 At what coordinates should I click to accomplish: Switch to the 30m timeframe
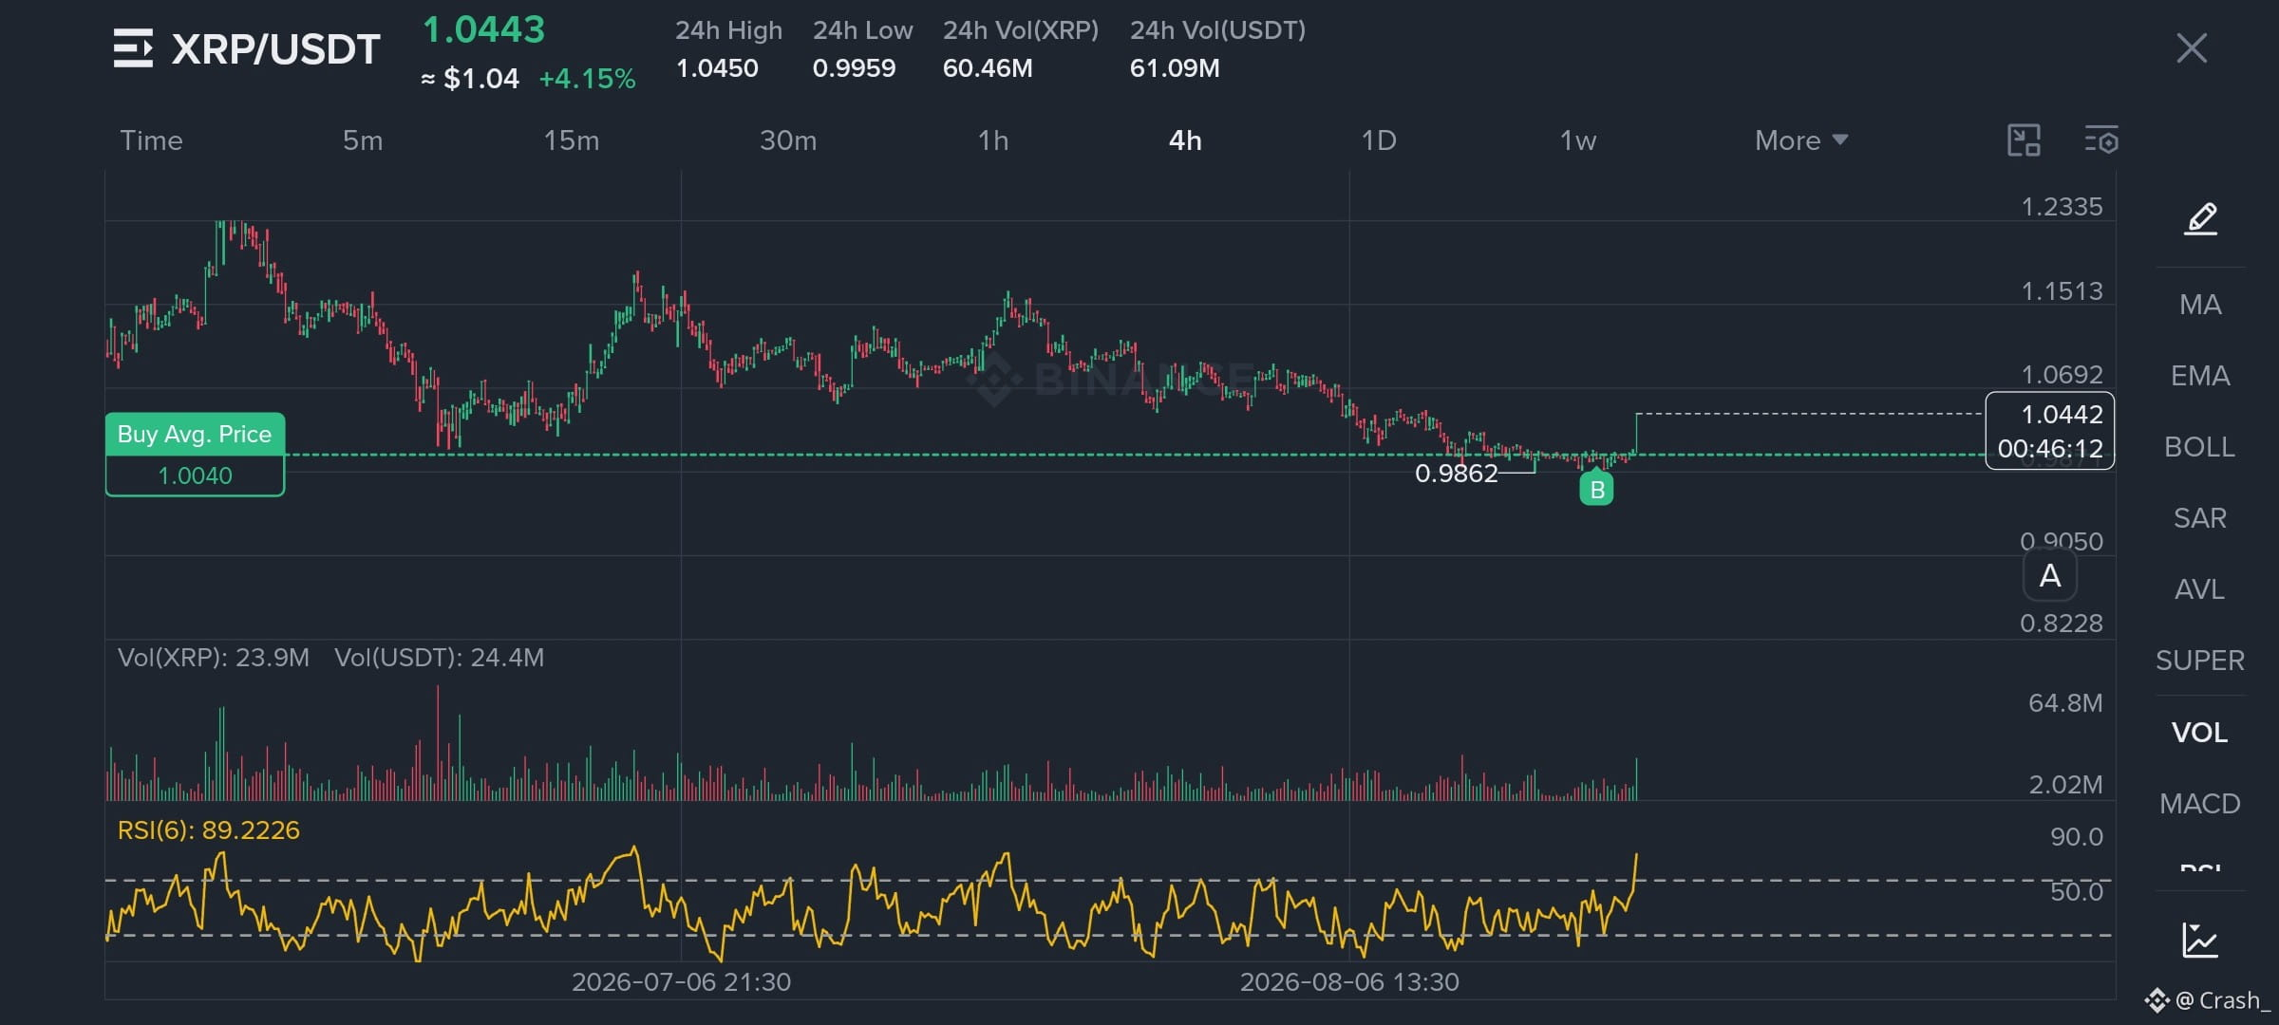click(788, 140)
